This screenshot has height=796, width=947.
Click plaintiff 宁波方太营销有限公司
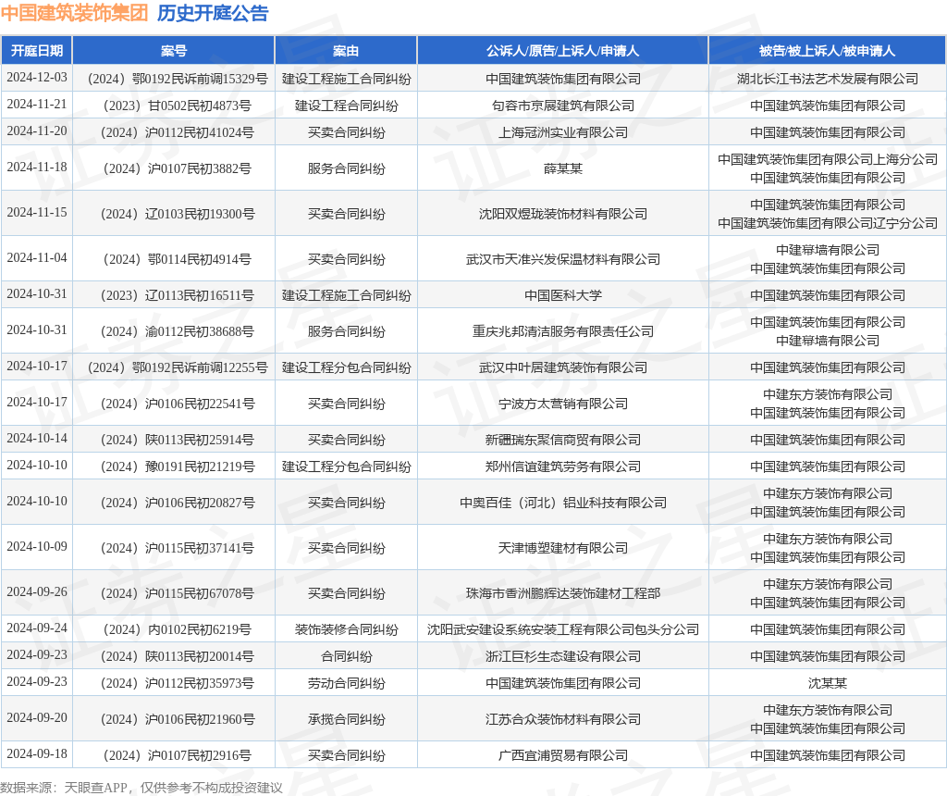[x=563, y=404]
